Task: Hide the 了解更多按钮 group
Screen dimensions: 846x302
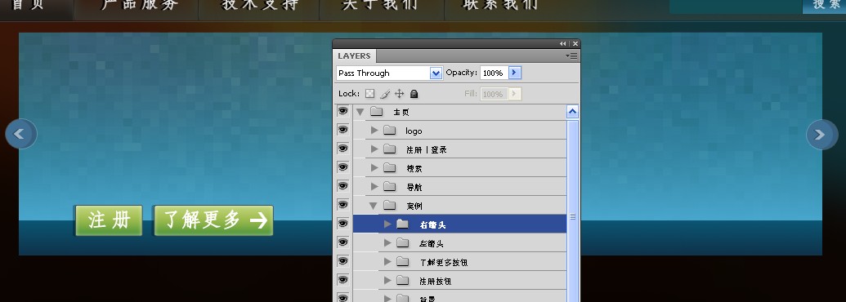Action: (x=342, y=261)
